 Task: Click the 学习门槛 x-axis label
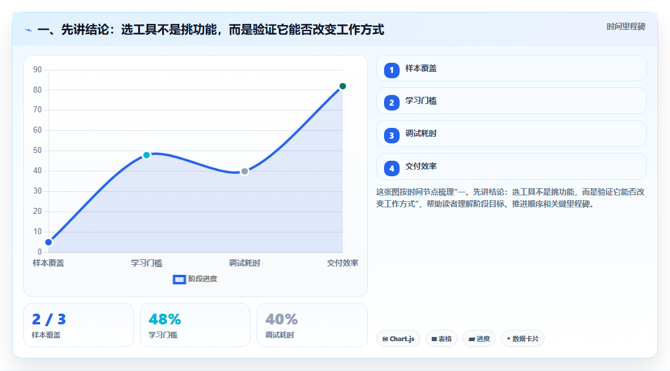(147, 263)
